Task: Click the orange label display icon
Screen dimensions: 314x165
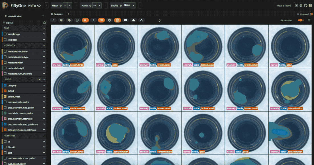Action: click(101, 20)
